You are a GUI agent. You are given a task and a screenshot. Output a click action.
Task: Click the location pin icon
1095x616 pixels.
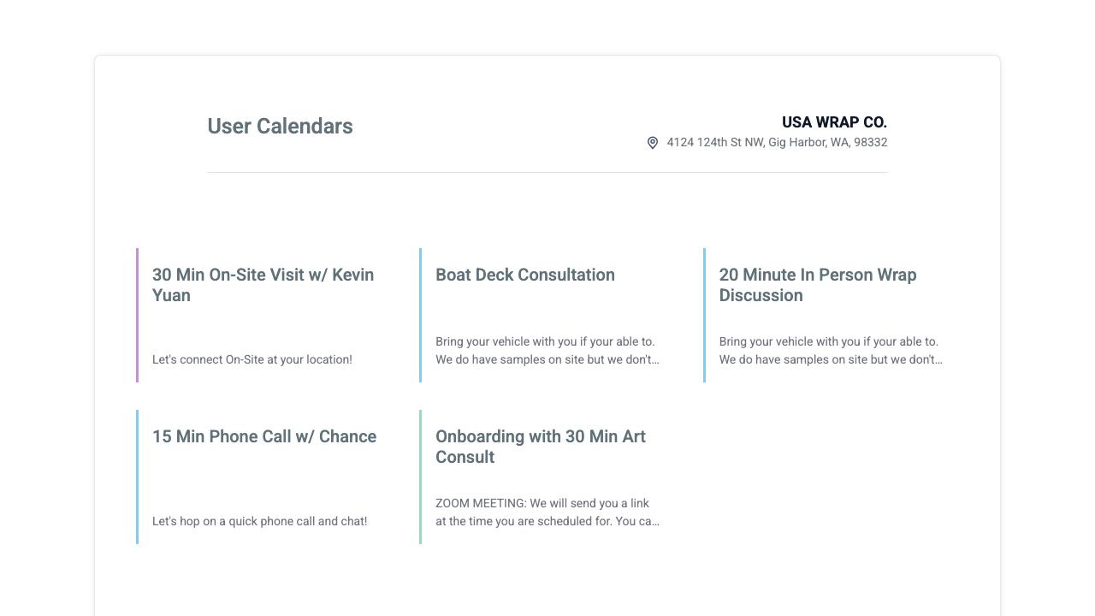[x=653, y=143]
